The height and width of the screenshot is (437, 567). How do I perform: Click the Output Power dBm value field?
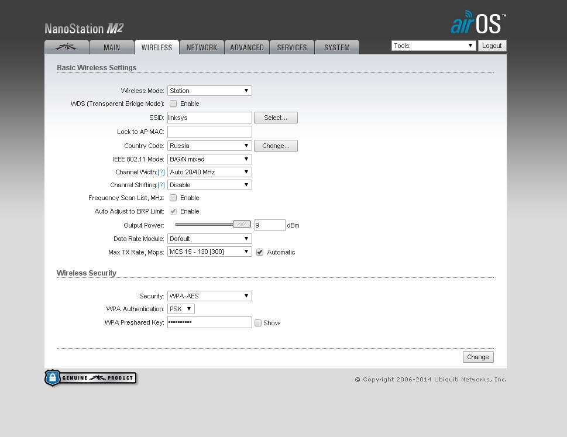[x=270, y=225]
